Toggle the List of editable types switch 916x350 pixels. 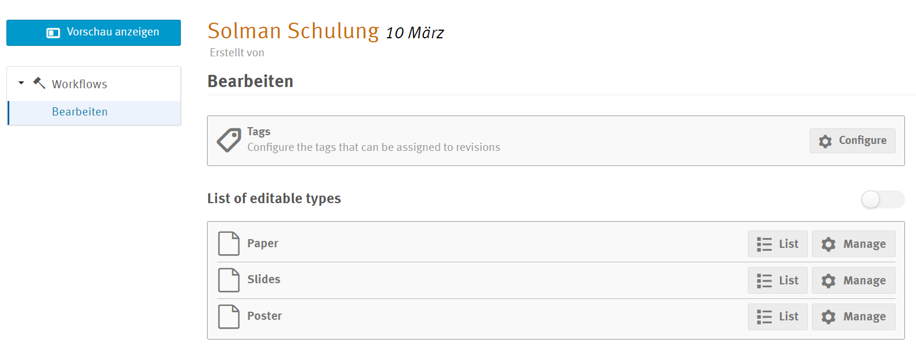pos(882,199)
